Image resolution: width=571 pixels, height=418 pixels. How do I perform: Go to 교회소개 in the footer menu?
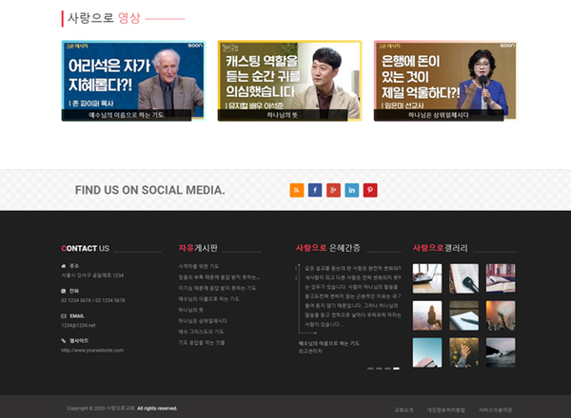[403, 408]
